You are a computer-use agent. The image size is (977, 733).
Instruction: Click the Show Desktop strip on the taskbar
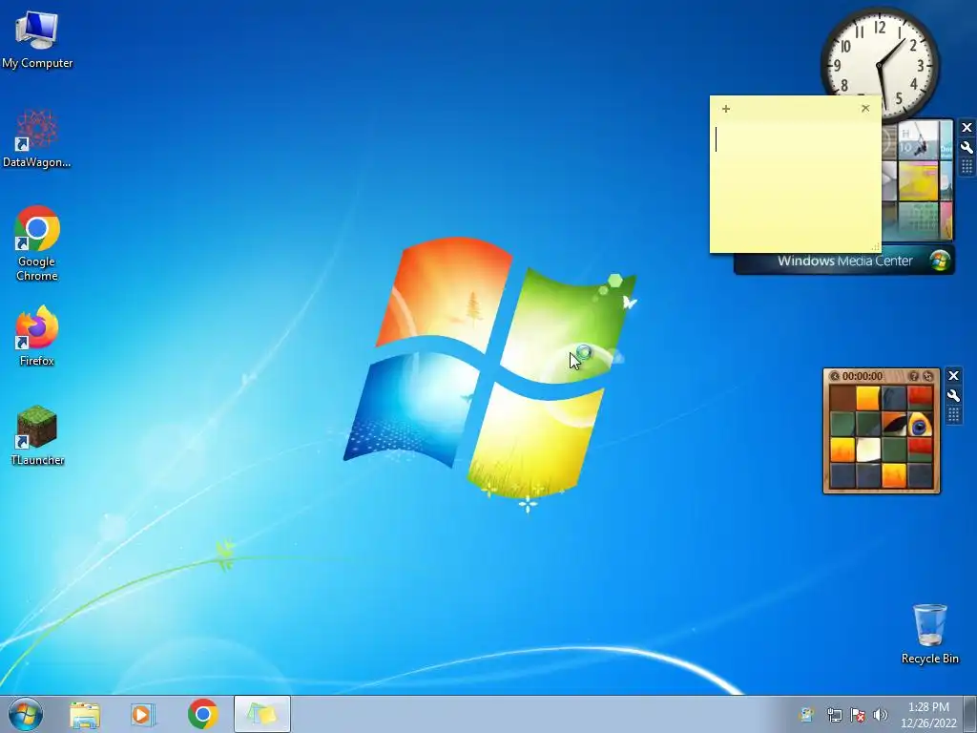pyautogui.click(x=970, y=714)
